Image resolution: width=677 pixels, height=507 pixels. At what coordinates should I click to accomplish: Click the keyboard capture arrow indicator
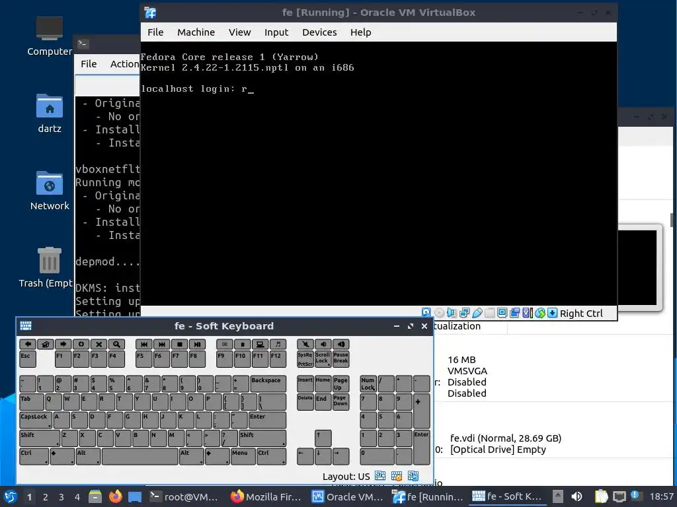pyautogui.click(x=552, y=312)
